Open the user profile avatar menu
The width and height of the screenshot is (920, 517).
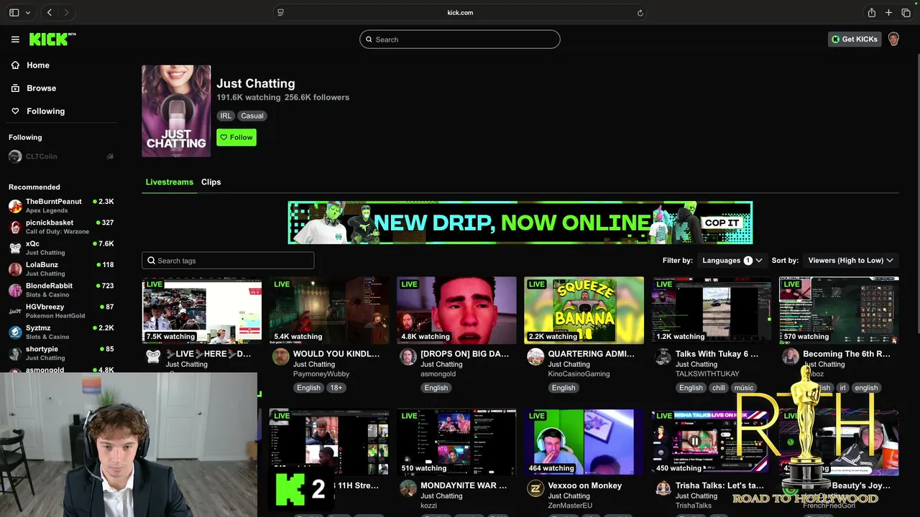(x=893, y=39)
